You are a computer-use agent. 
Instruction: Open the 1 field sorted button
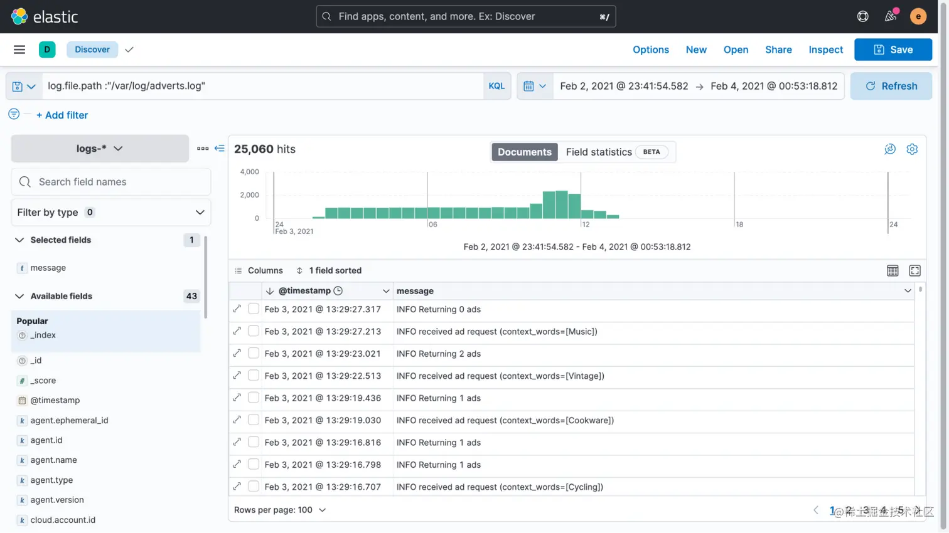(329, 271)
